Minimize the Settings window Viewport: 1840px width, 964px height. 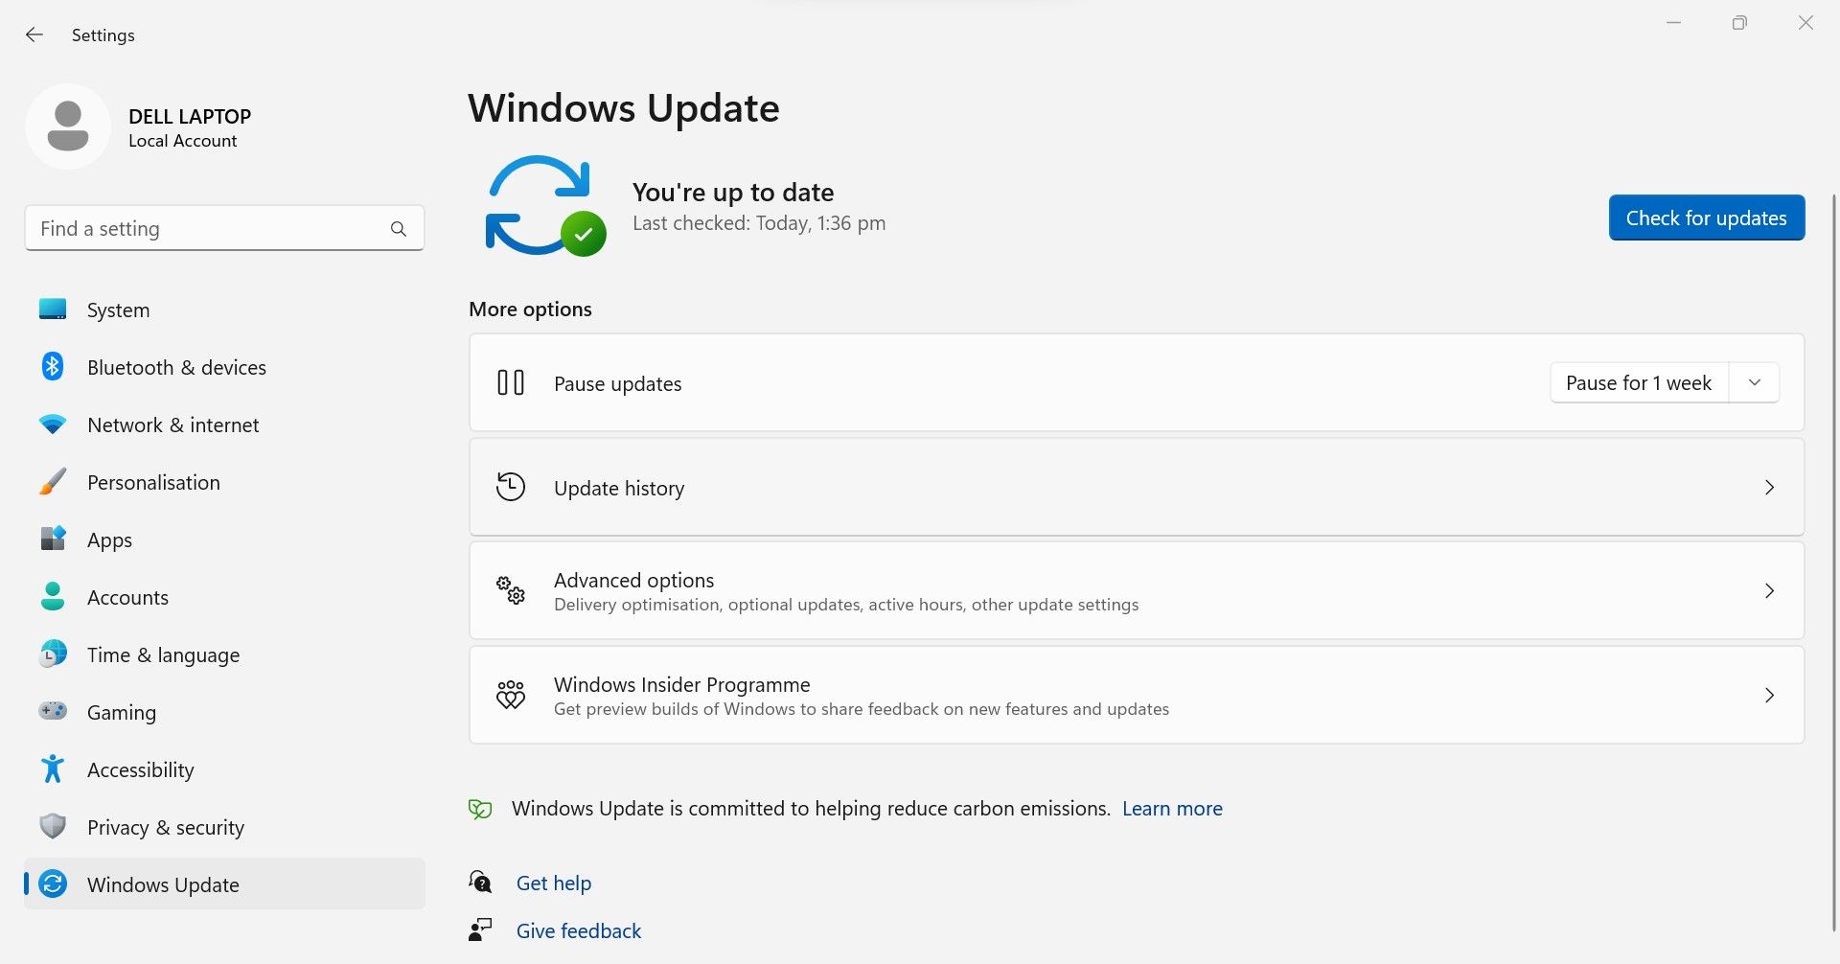1673,23
